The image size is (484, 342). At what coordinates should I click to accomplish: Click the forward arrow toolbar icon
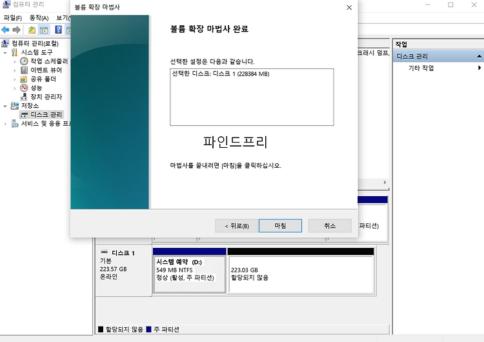pos(16,30)
